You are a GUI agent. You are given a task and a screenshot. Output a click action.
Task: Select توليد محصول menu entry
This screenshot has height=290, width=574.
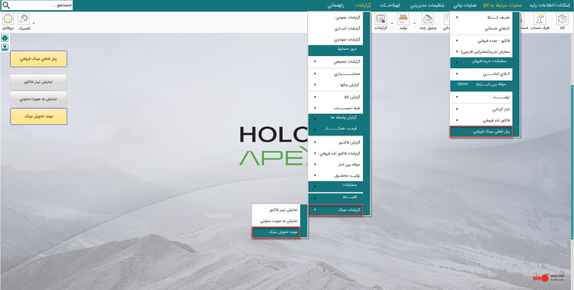pos(335,176)
